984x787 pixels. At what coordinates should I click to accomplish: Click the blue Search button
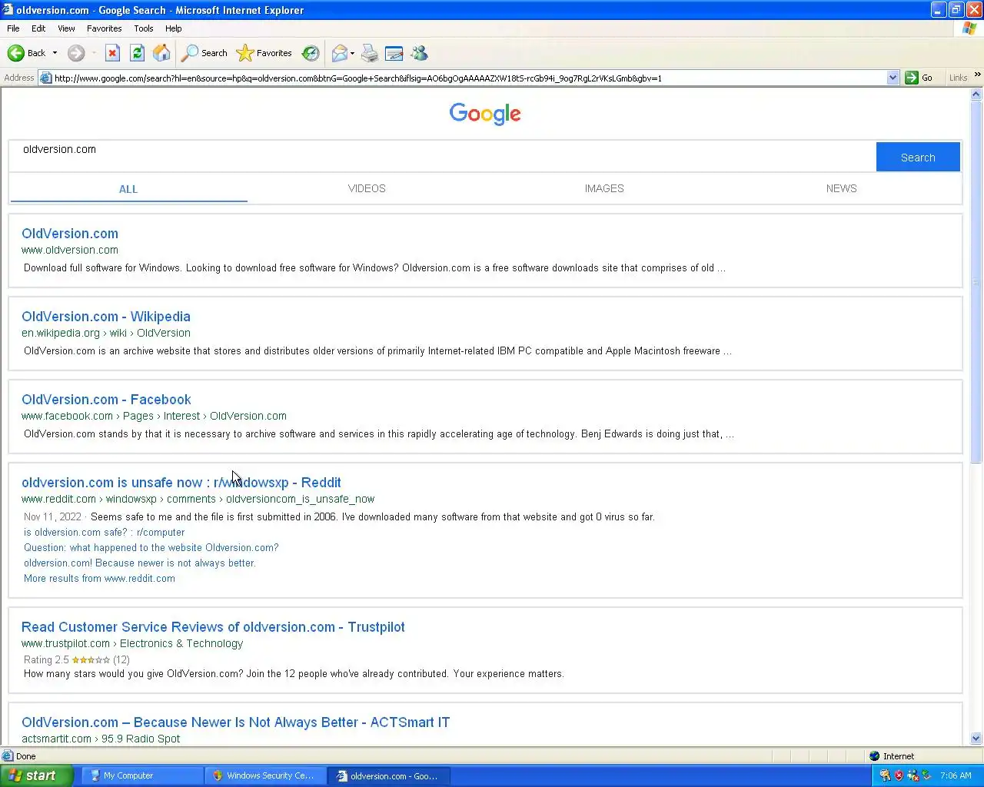(x=918, y=157)
